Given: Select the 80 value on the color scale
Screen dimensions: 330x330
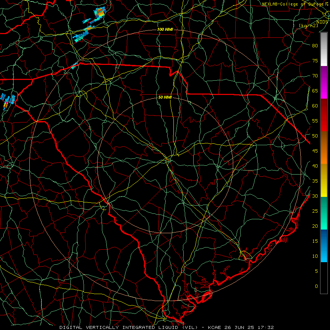Looking at the screenshot, I should point(315,46).
